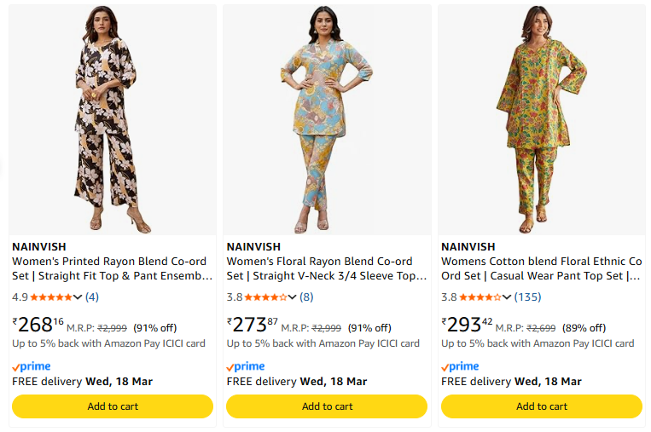Open Women's Floral Rayon Blend Co-ord title
The width and height of the screenshot is (651, 432).
coord(326,268)
